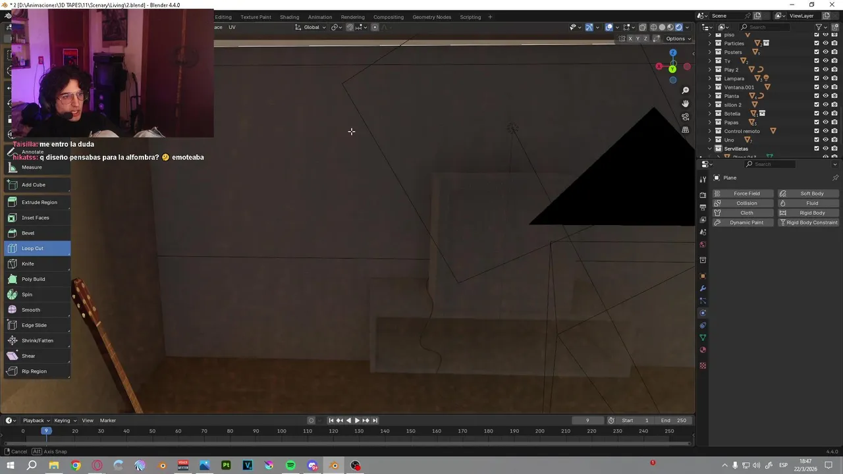Select the Edge Slide tool

(37, 325)
